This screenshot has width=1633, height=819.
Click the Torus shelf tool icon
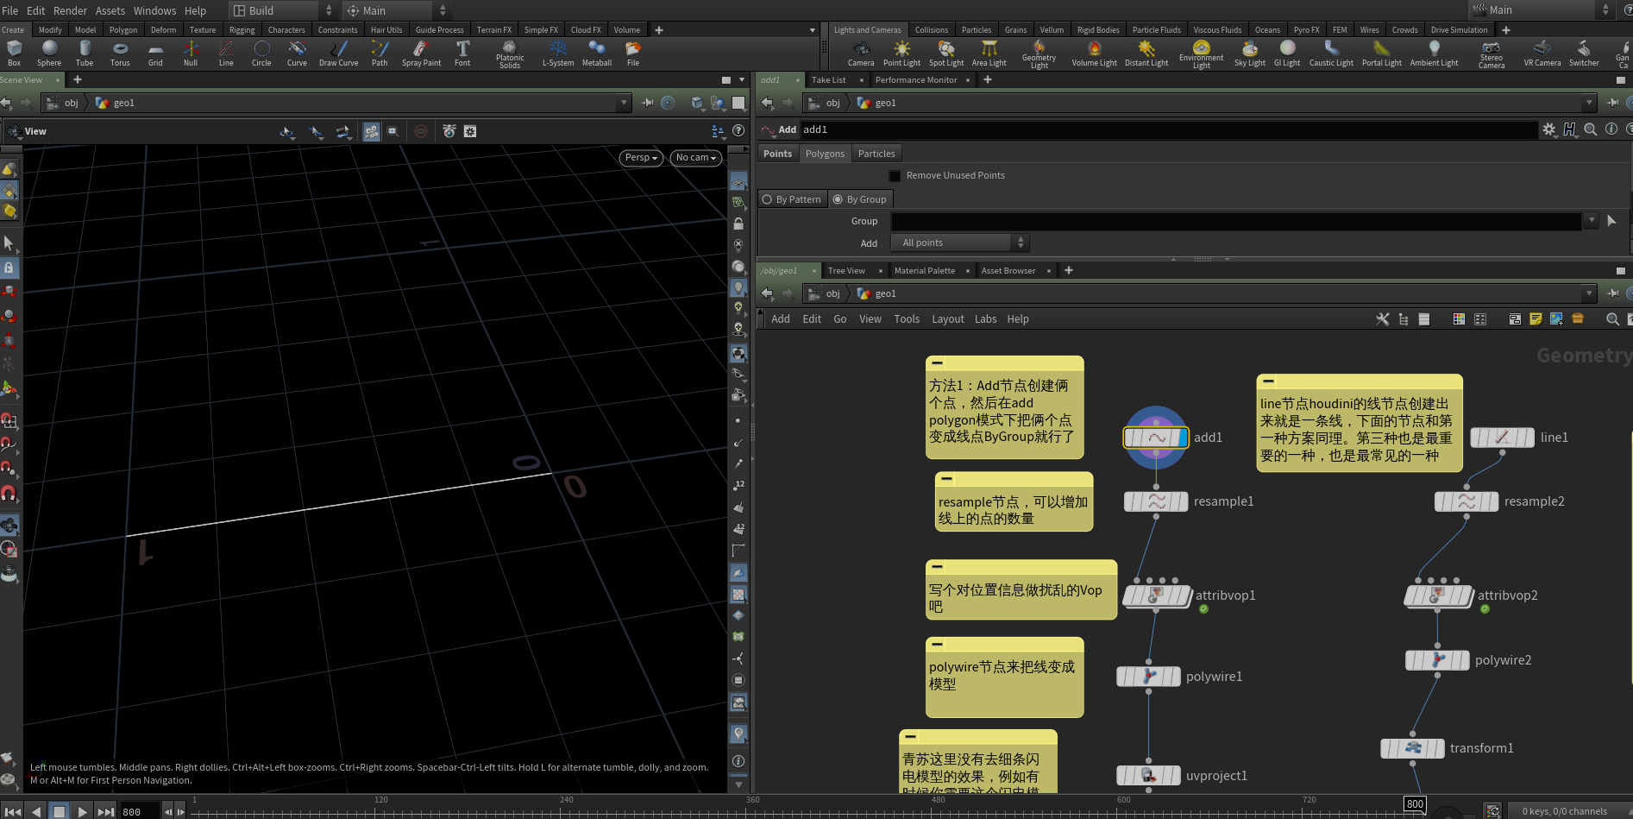click(120, 52)
